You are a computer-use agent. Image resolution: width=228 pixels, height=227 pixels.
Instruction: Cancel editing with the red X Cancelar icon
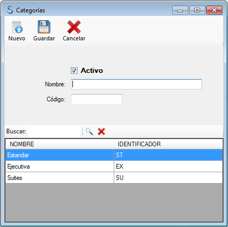click(x=74, y=27)
